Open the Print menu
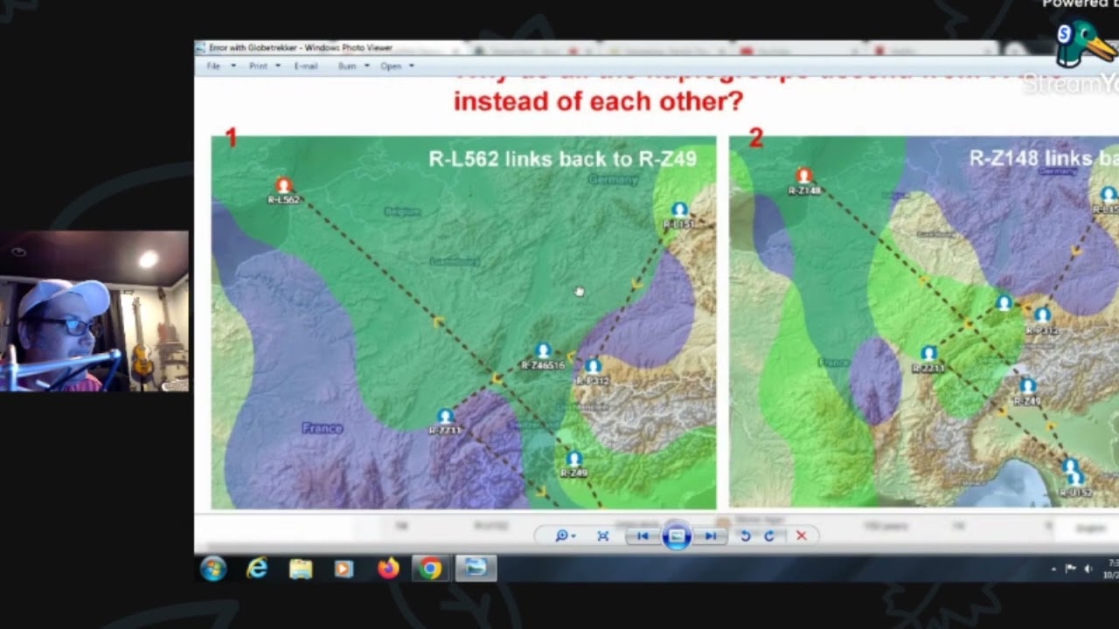 (258, 66)
